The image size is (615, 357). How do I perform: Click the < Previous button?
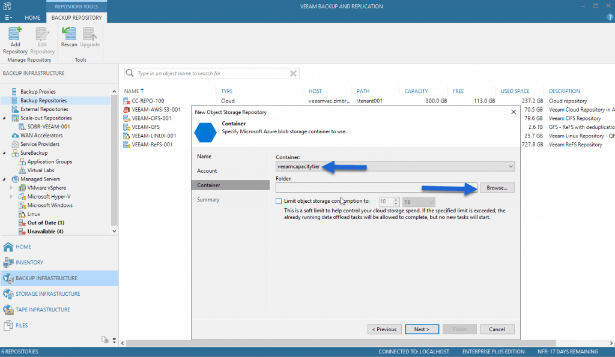[x=384, y=329]
